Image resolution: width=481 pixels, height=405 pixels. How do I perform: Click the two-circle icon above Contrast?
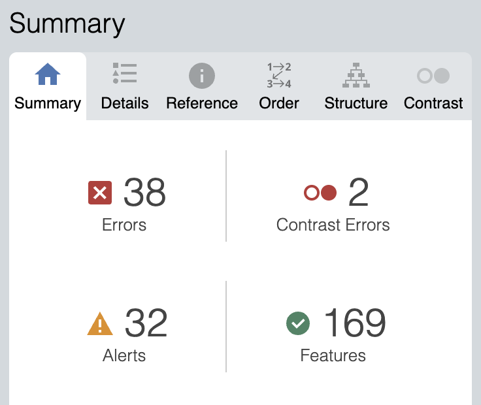(x=433, y=76)
